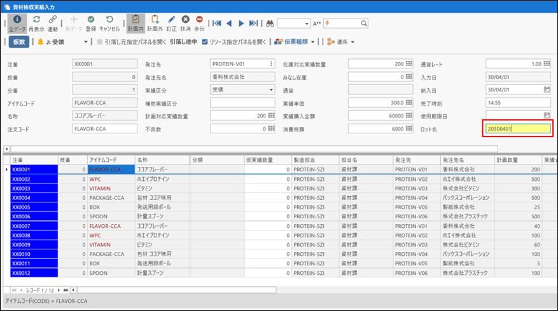Toggle リソース指定パネルを開く checkbox
Viewport: 558px width, 311px height.
coord(204,42)
